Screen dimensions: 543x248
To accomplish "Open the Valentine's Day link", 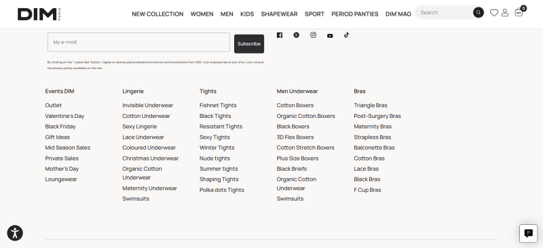I will [64, 116].
